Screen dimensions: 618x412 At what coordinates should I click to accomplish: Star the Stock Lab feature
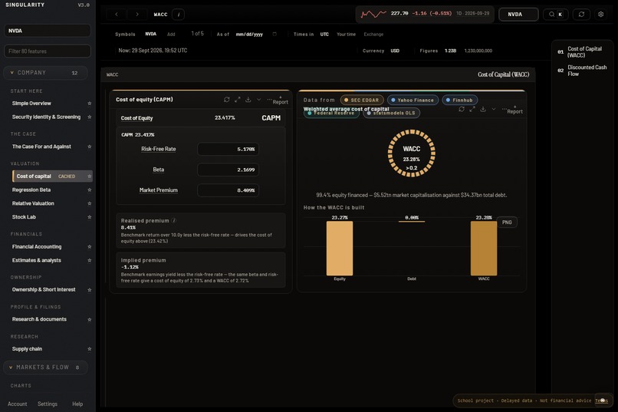coord(90,217)
